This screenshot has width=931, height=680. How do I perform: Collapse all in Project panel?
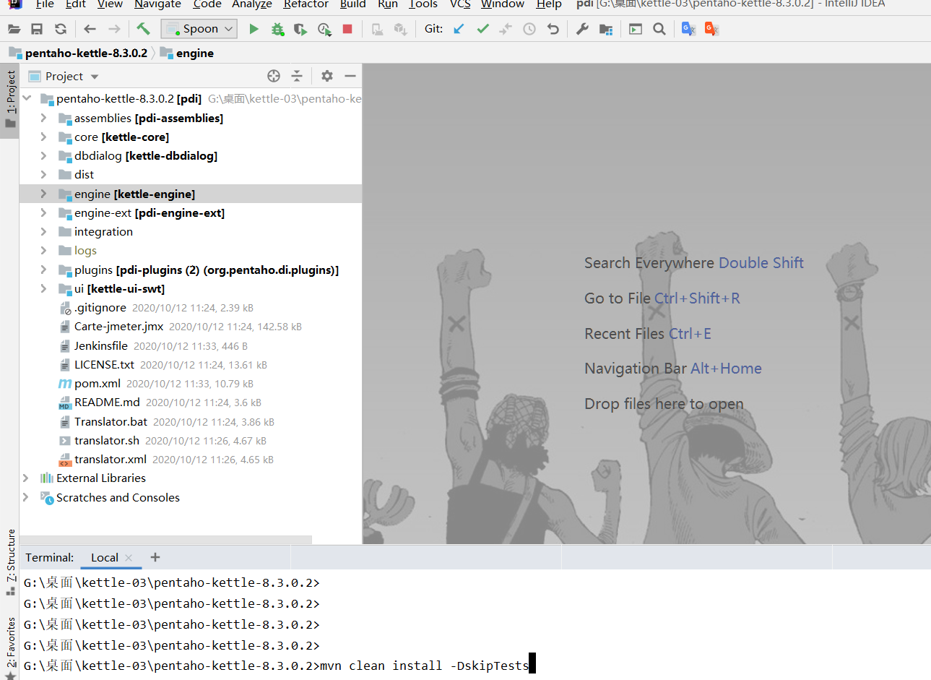pyautogui.click(x=297, y=76)
